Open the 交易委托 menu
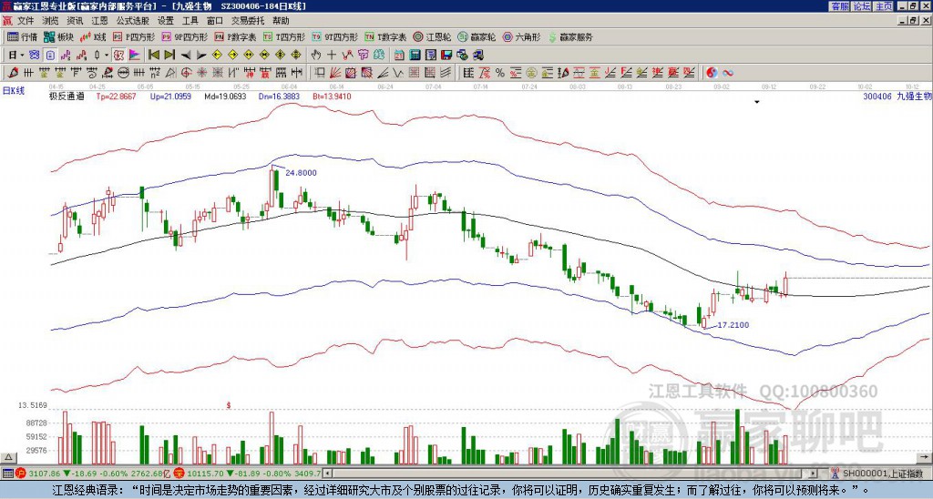Screen dimensions: 933x499 click(x=248, y=21)
